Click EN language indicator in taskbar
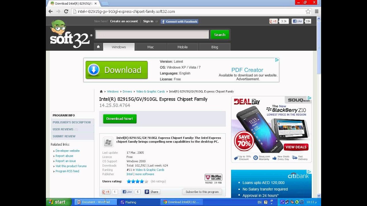Image resolution: width=367 pixels, height=206 pixels. [x=259, y=202]
